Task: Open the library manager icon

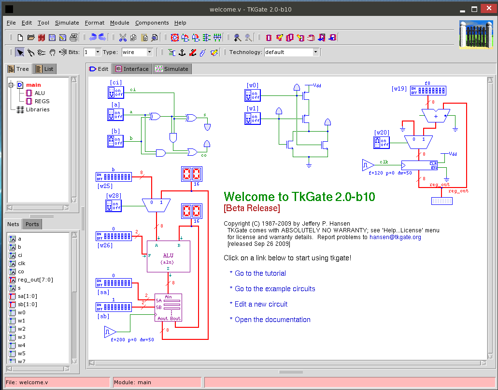Action: coord(41,38)
